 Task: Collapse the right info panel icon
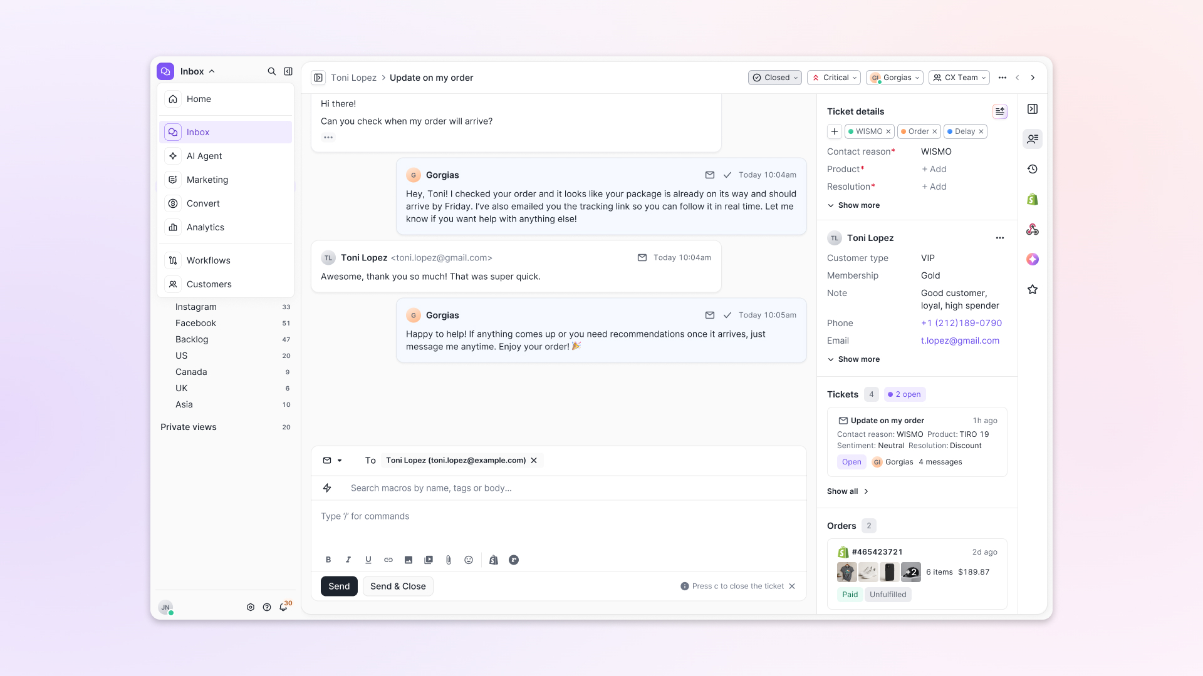tap(1033, 109)
